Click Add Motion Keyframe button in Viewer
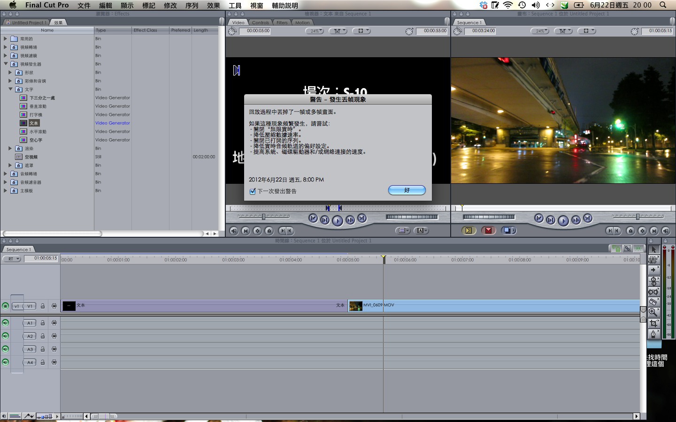 click(257, 231)
